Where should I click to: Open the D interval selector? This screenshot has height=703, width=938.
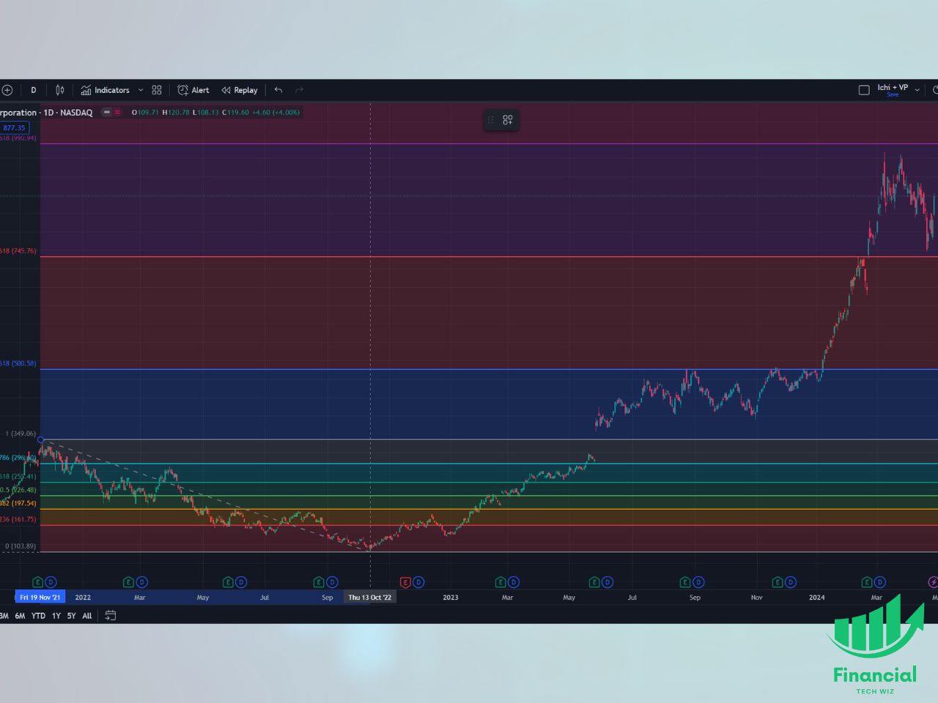pyautogui.click(x=33, y=90)
